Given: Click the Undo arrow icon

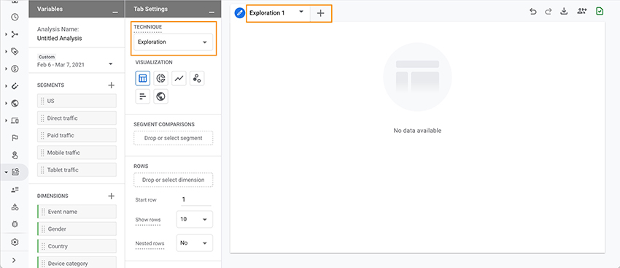Looking at the screenshot, I should 533,12.
